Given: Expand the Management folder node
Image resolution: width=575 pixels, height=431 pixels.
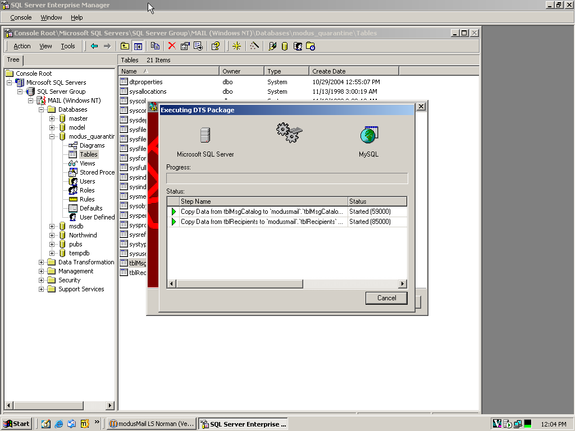Looking at the screenshot, I should click(42, 271).
